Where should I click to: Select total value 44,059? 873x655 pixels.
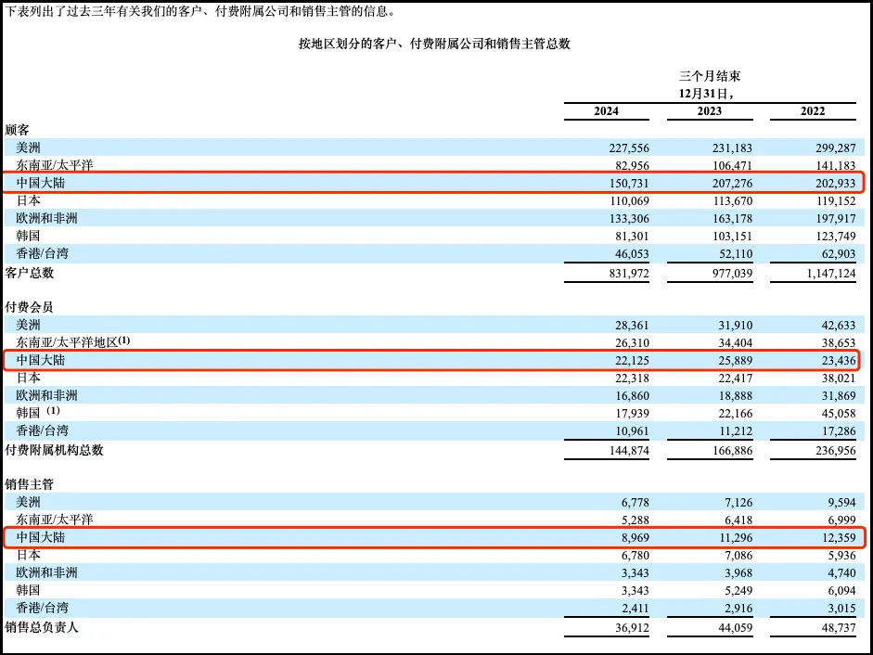pos(736,628)
